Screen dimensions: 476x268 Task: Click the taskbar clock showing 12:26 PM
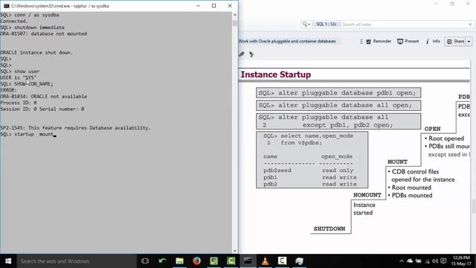(x=461, y=261)
